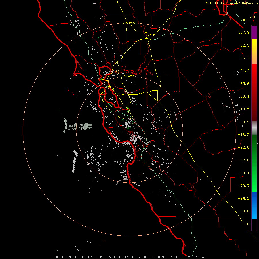
Task: Select the 61.2 velocity scale value
Action: click(x=245, y=71)
